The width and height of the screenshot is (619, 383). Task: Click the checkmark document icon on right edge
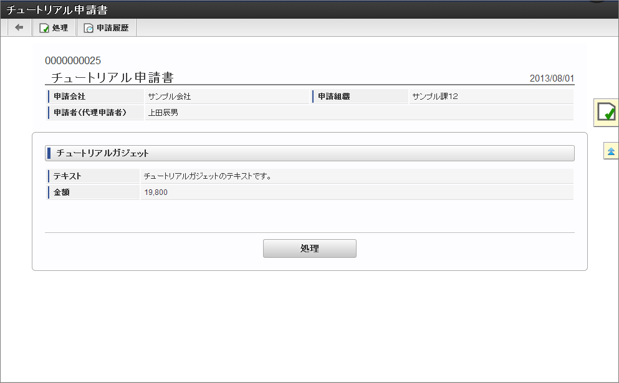click(606, 113)
